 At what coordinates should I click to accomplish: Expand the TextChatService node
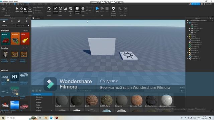tap(187, 59)
